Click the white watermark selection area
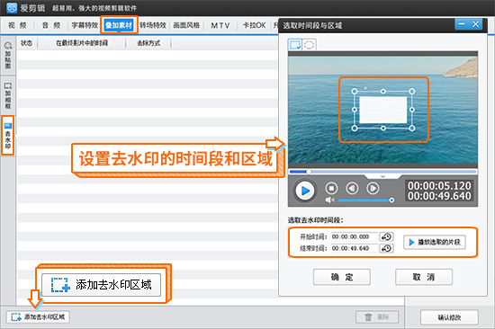This screenshot has width=495, height=329. (x=382, y=110)
